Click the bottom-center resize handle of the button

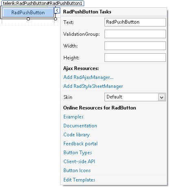(28, 19)
